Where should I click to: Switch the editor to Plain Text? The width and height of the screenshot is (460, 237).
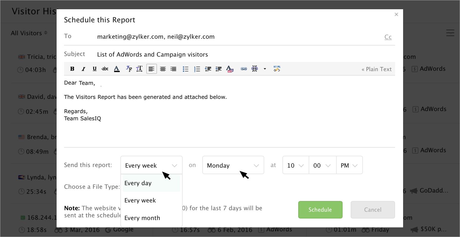click(377, 69)
